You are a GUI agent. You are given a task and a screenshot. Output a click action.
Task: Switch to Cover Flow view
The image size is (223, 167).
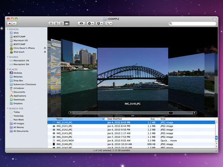[67, 24]
